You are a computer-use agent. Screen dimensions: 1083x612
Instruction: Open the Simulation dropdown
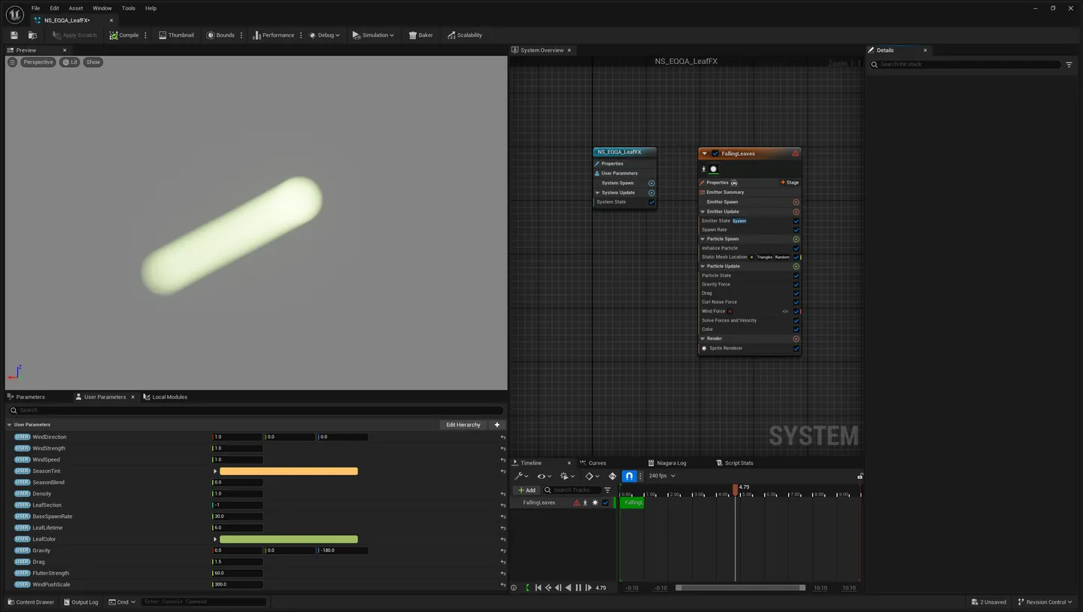coord(373,35)
